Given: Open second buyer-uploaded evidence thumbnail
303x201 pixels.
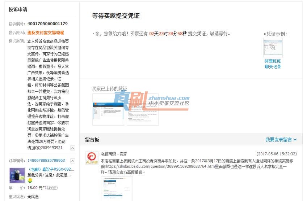Looking at the screenshot, I should [143, 110].
